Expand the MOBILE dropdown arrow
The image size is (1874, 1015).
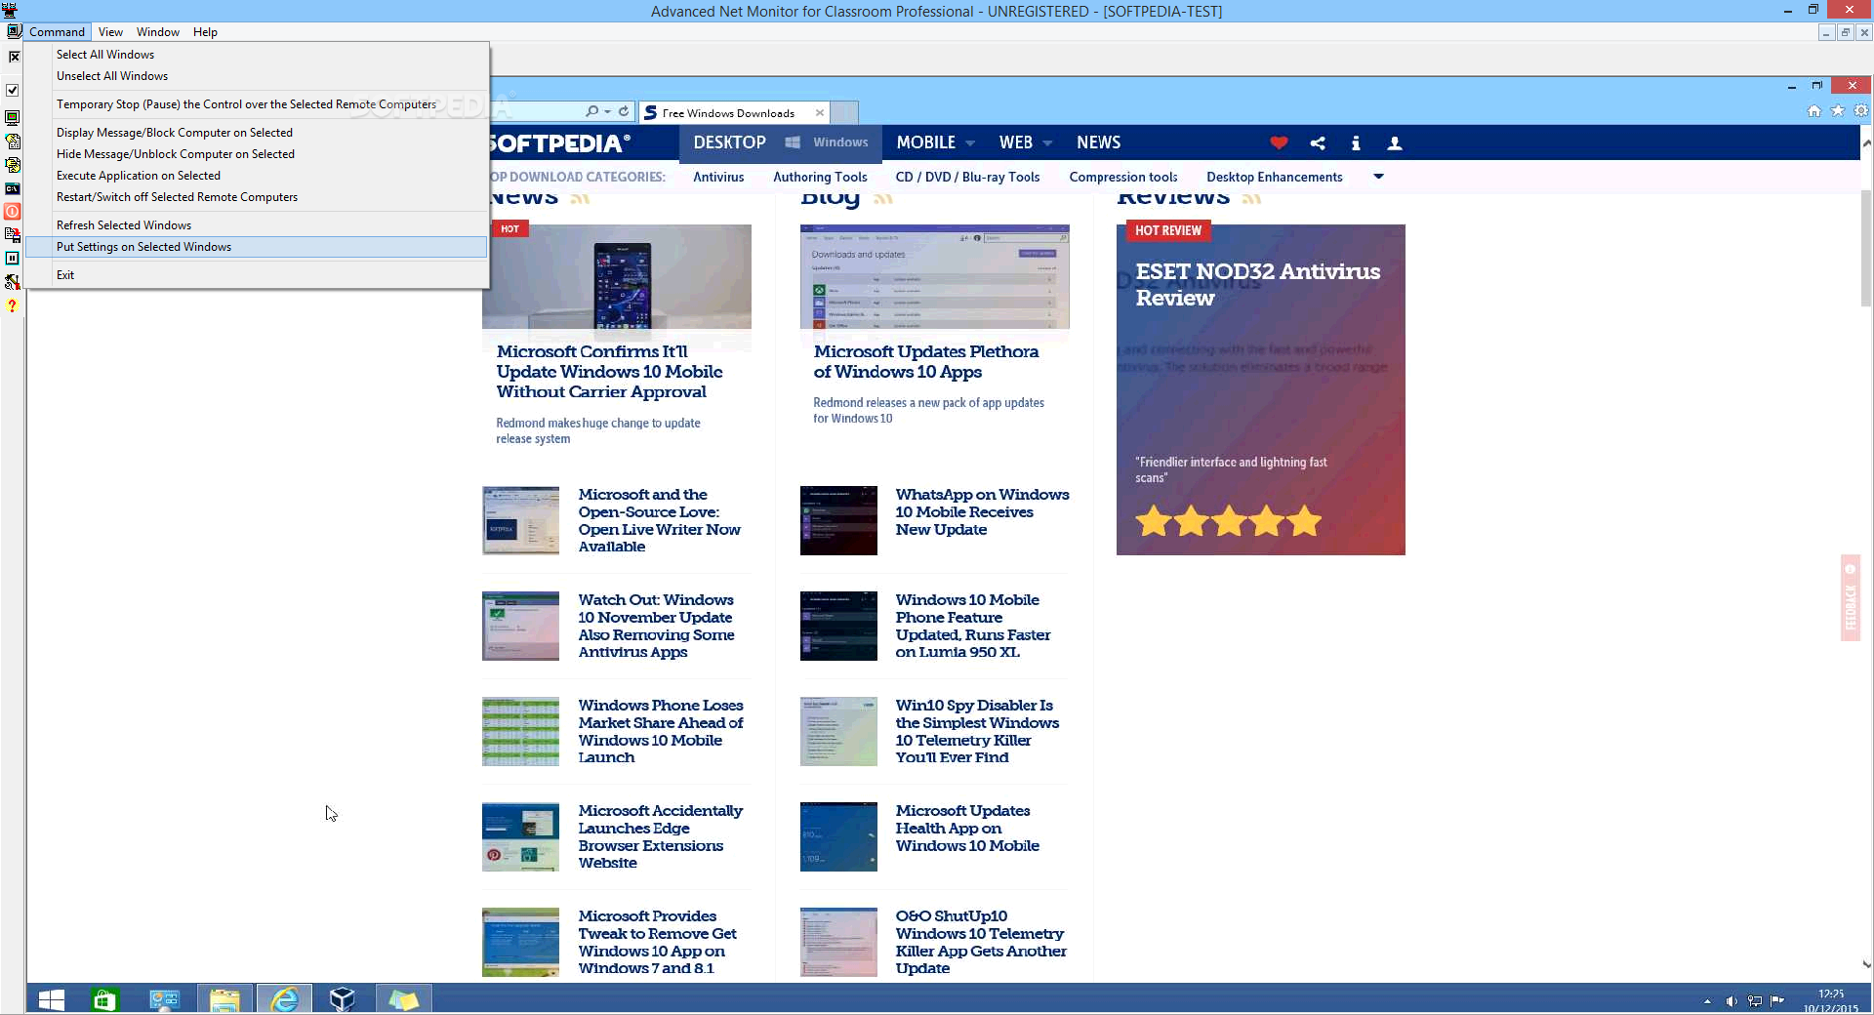click(x=970, y=143)
